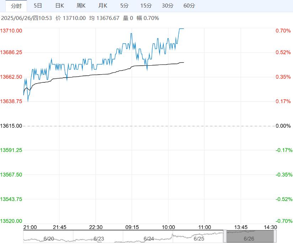Image resolution: width=293 pixels, height=244 pixels.
Task: Select the 日K daily candlestick tab
Action: pos(59,6)
